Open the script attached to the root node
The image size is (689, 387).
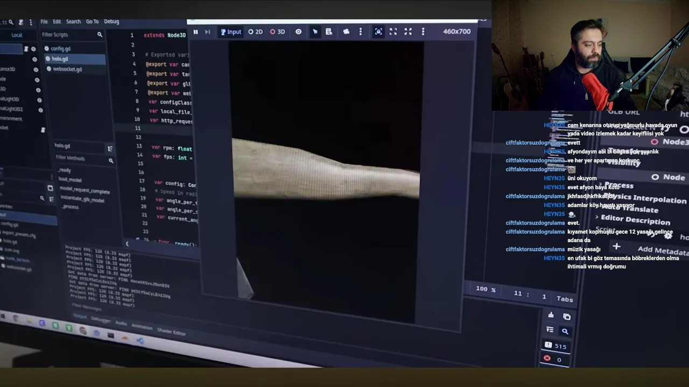click(26, 49)
